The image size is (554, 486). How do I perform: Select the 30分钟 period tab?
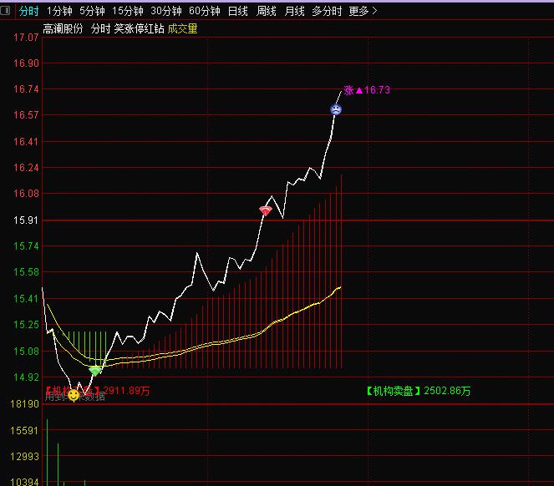pos(166,12)
